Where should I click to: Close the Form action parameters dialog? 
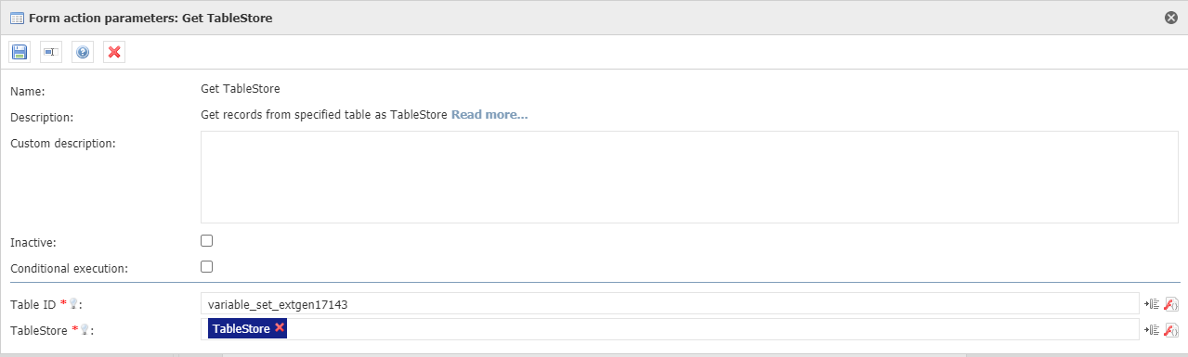pos(1171,18)
